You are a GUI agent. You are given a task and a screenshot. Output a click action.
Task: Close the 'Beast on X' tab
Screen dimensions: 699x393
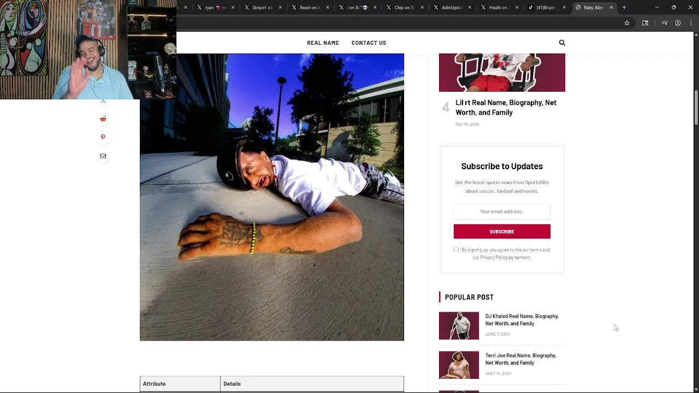point(328,8)
